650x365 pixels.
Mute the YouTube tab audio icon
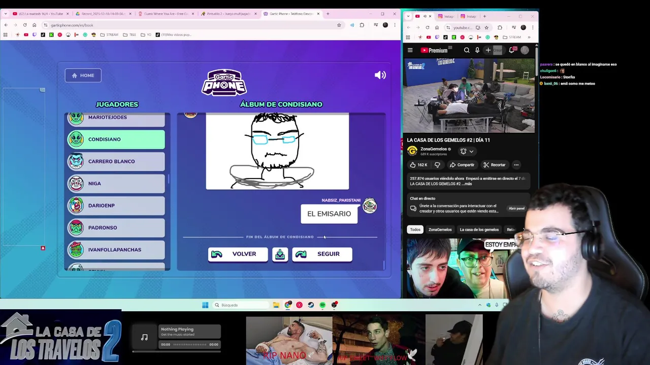[x=425, y=16]
